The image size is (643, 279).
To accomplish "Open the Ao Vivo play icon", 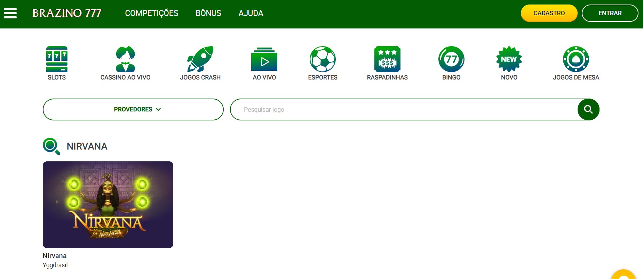I will [x=264, y=59].
